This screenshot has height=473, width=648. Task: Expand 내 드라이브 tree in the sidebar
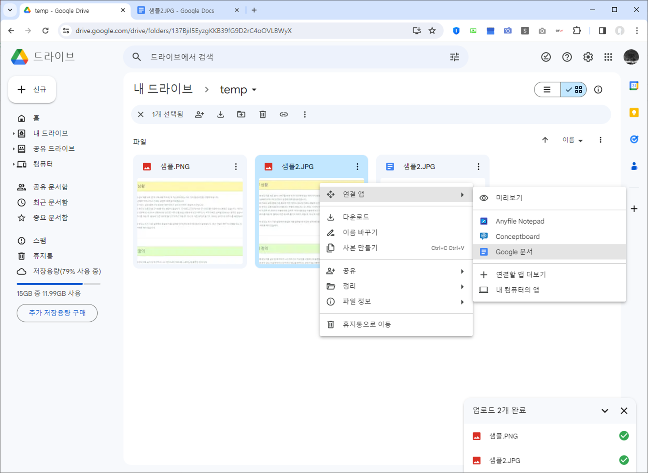pyautogui.click(x=14, y=133)
